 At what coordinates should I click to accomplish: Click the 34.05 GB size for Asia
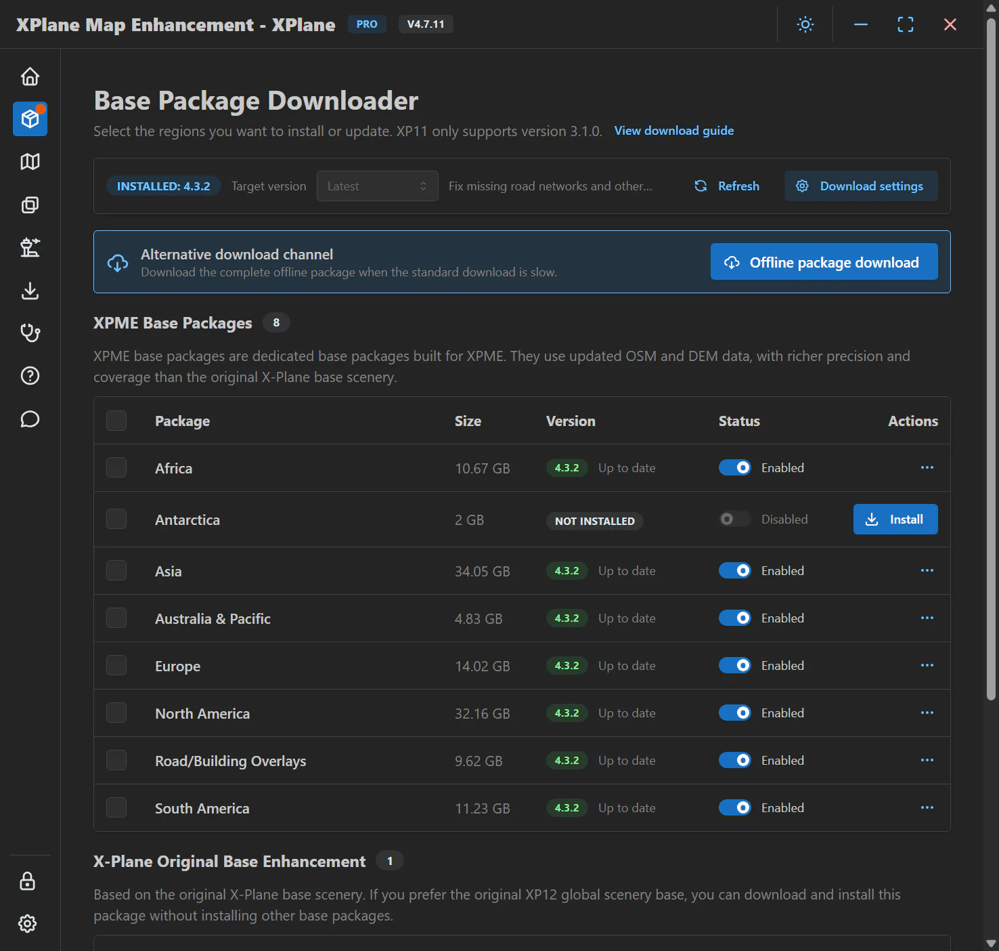point(483,571)
